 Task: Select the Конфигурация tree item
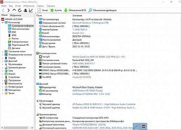point(14,87)
